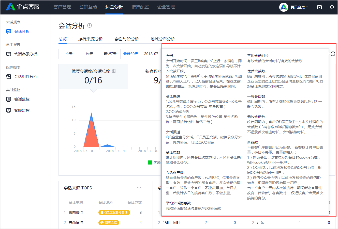Open the message envelope icon in top bar
Viewport: 338px width, 229px height.
[319, 7]
